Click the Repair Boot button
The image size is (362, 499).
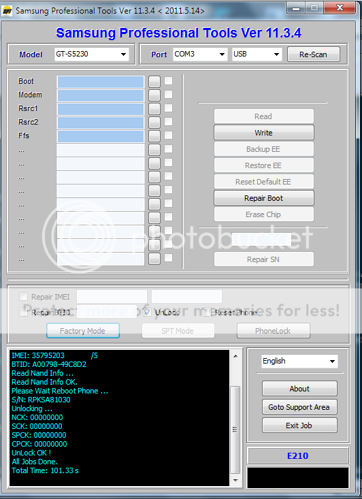point(264,198)
